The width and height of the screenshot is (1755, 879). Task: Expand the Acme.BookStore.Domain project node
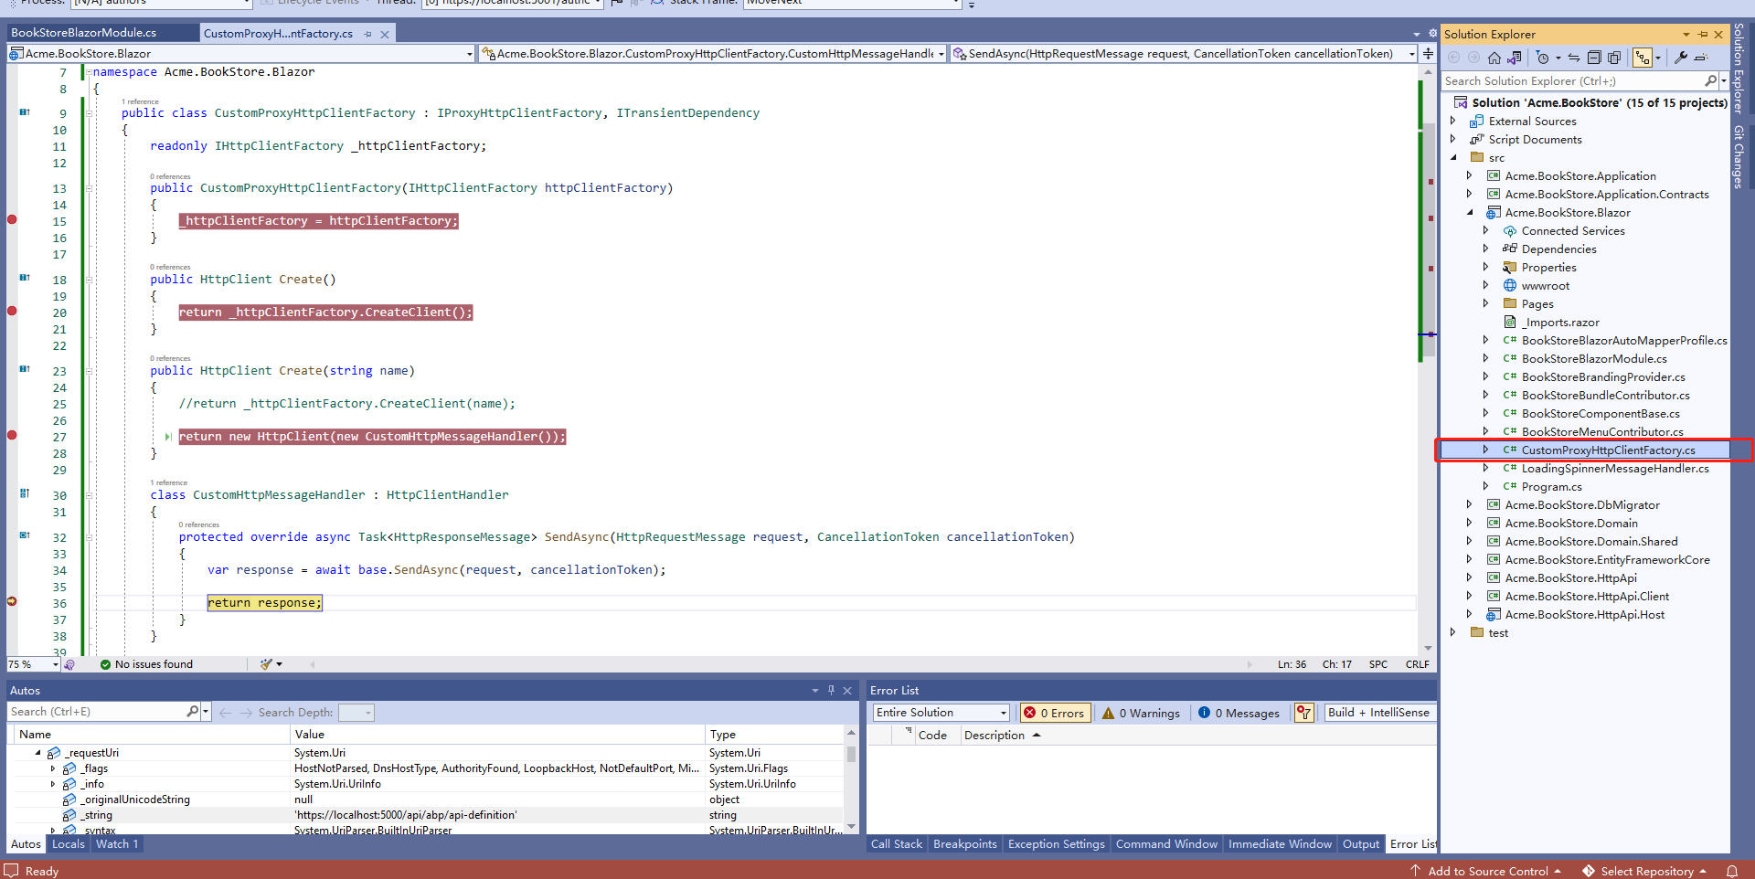[1470, 523]
